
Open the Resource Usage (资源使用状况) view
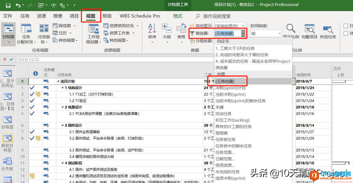[x=121, y=26]
